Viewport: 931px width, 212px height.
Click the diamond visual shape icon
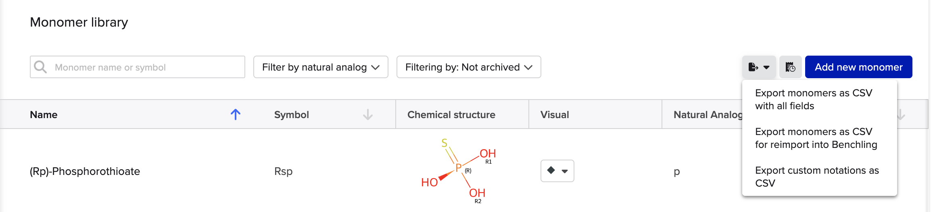point(551,170)
